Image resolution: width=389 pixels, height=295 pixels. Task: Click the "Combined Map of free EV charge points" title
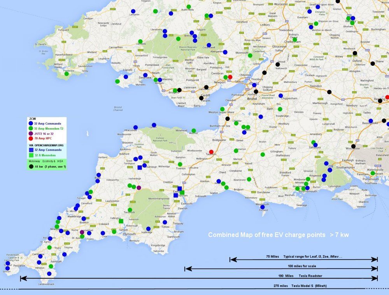coord(267,235)
